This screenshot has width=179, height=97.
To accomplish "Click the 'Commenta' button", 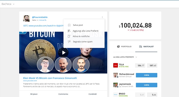I will (63, 94).
